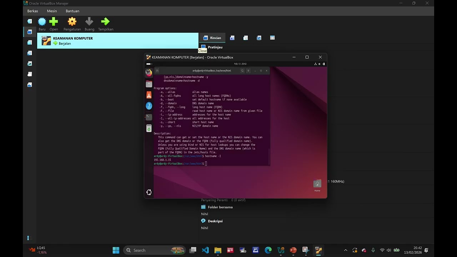
Task: Open the Home folder on Ubuntu desktop
Action: click(x=317, y=186)
